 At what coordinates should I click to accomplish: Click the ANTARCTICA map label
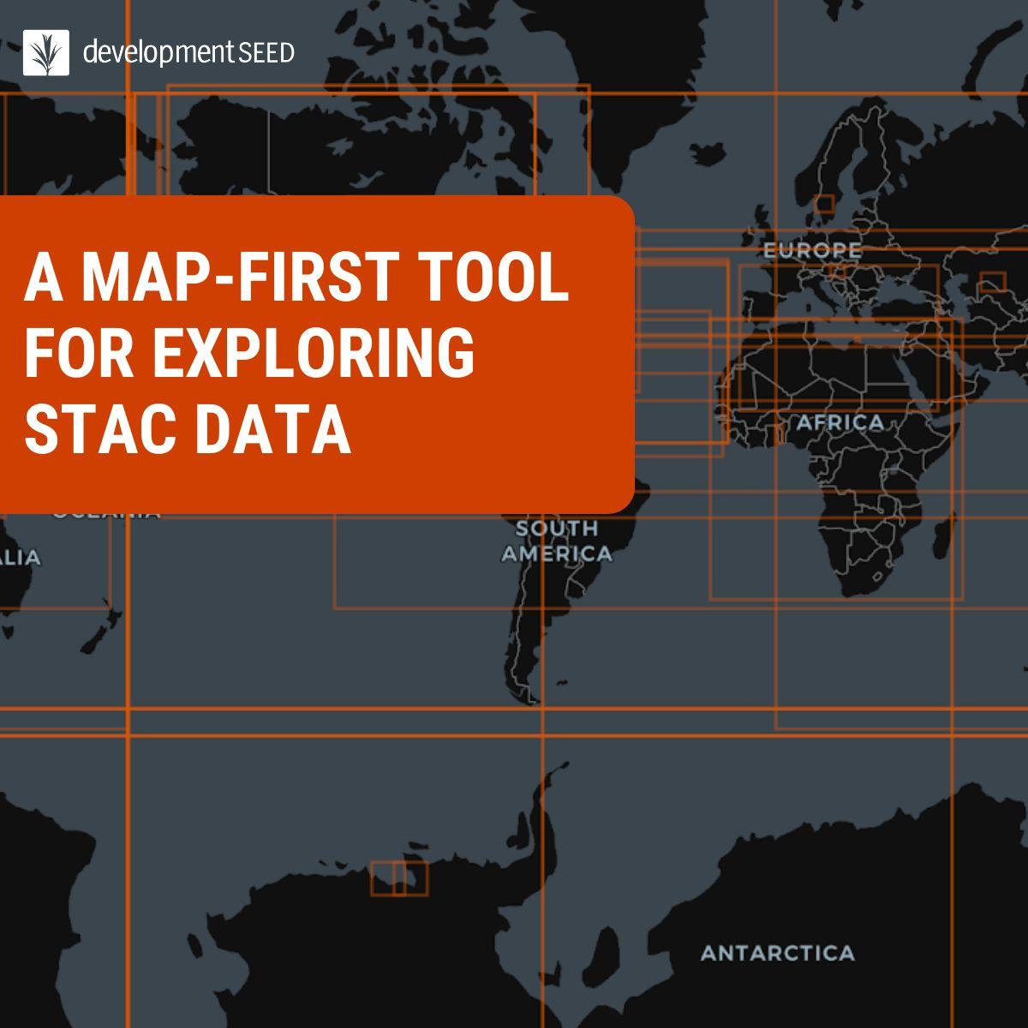point(777,953)
